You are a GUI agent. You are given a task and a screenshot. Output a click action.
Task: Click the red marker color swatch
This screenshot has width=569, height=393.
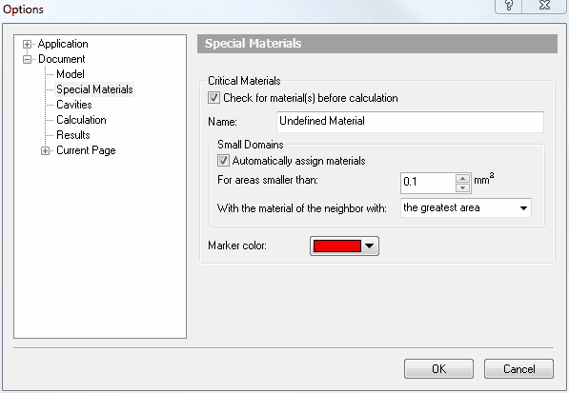coord(337,246)
